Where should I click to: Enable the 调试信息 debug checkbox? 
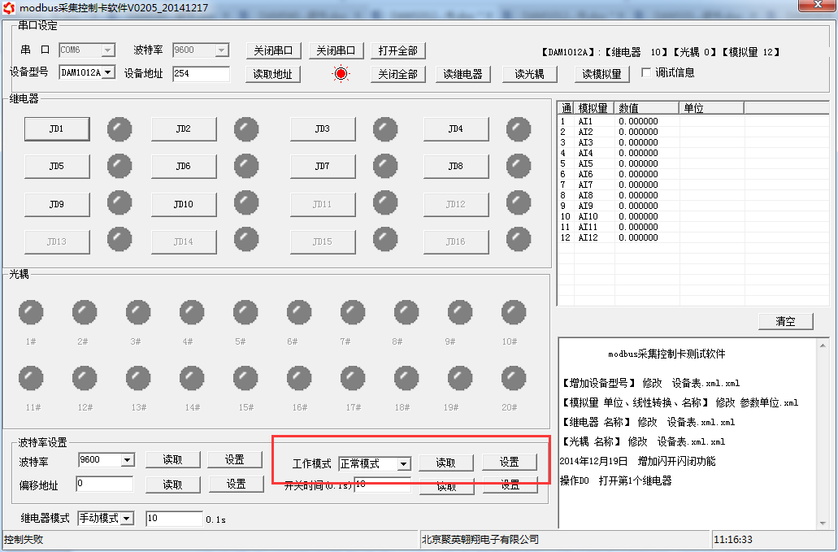pos(646,72)
